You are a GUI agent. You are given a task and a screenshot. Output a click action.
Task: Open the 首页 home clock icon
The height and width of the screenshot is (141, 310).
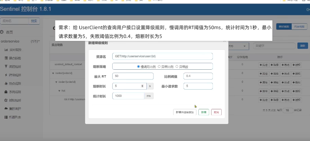pyautogui.click(x=2, y=32)
